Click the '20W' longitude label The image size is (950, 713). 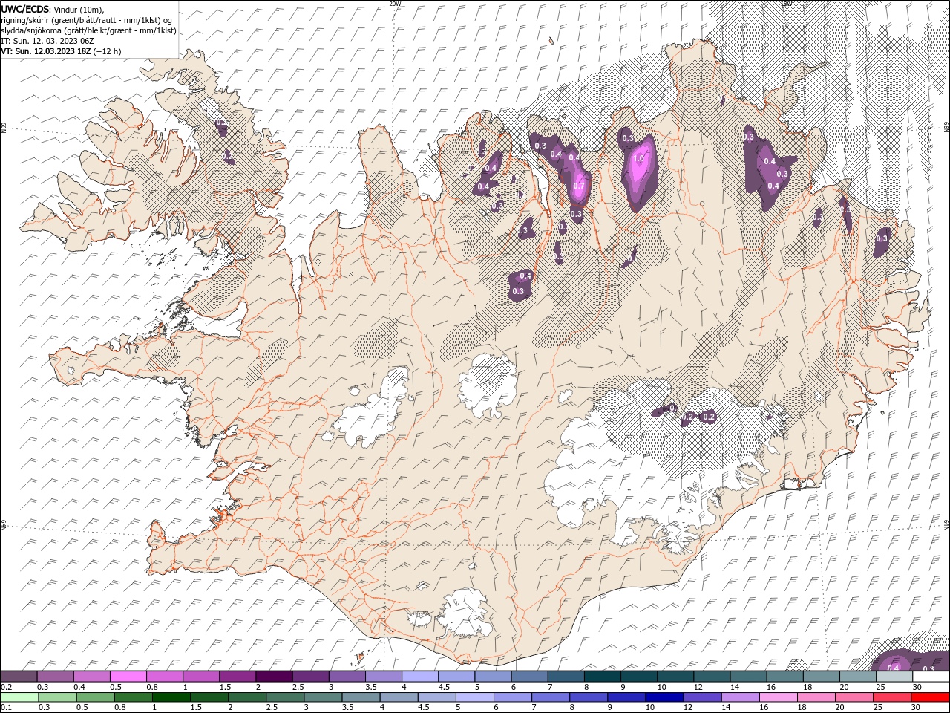[395, 4]
